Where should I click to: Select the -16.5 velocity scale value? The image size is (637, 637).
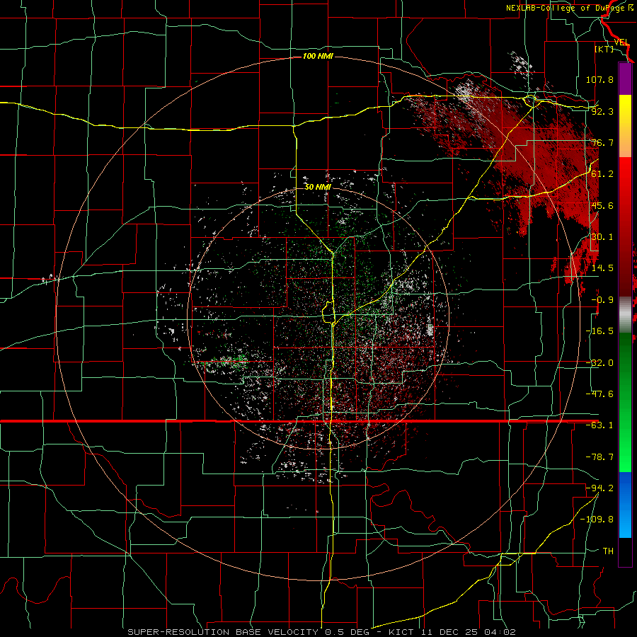tap(599, 331)
